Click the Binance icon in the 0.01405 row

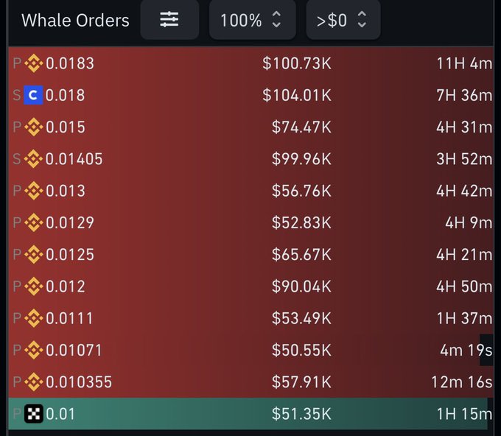point(34,159)
